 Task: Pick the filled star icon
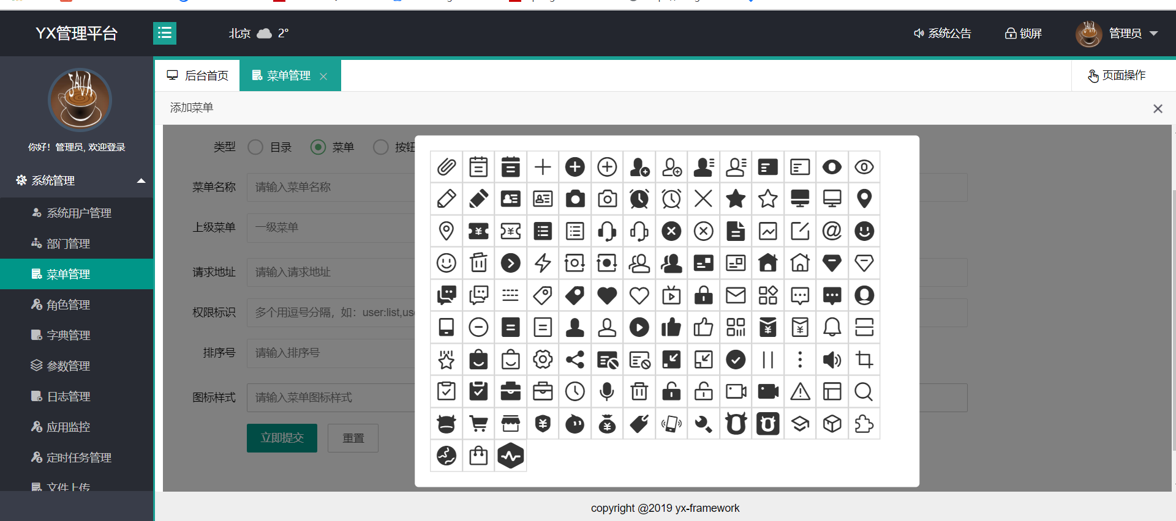pyautogui.click(x=736, y=199)
